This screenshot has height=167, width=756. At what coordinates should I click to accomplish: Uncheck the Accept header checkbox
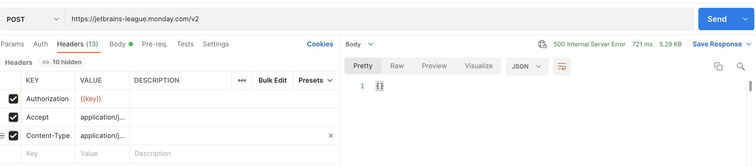(13, 117)
